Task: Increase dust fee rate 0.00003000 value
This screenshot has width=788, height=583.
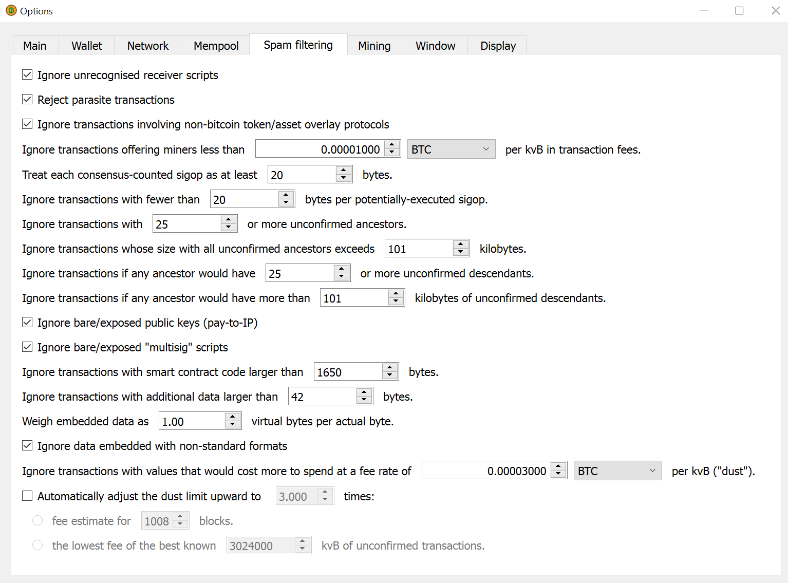Action: 558,466
